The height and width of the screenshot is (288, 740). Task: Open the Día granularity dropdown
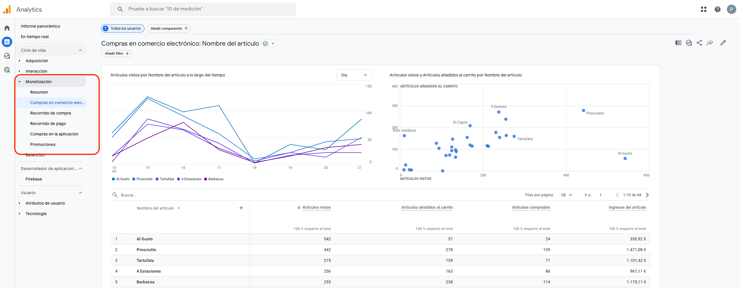pyautogui.click(x=354, y=75)
